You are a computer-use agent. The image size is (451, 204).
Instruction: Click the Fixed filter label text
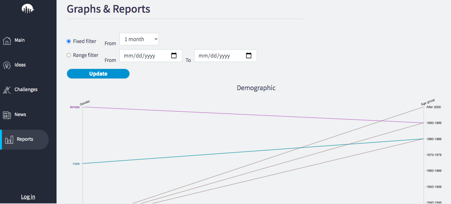[x=85, y=41]
